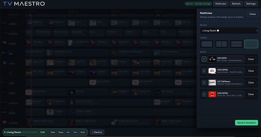This screenshot has height=137, width=261.
Task: Toggle audio icon for 237 ESPNews slot
Action: click(x=204, y=83)
